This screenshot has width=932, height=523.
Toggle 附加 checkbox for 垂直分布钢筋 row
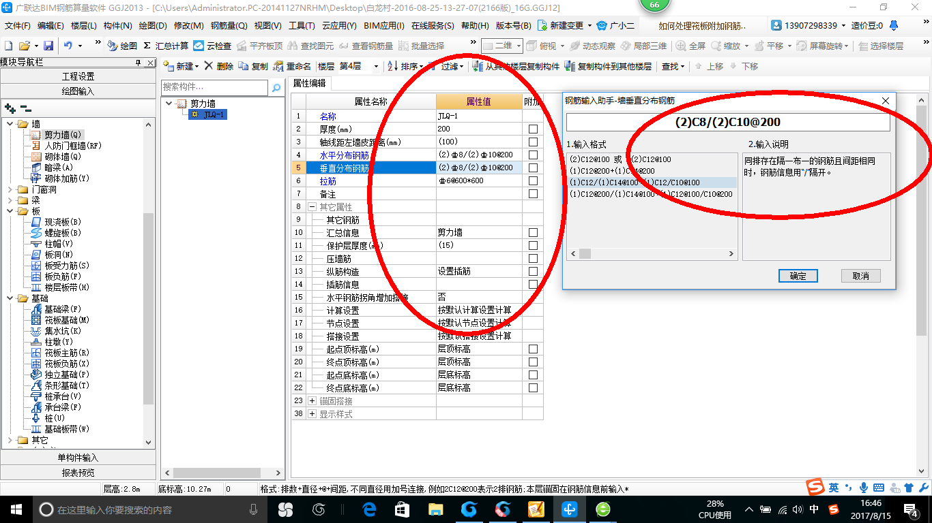click(x=533, y=168)
